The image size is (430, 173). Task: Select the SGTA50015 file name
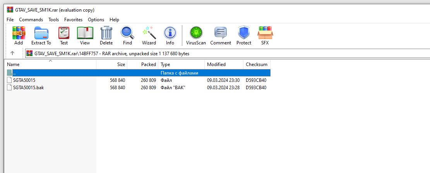point(24,80)
